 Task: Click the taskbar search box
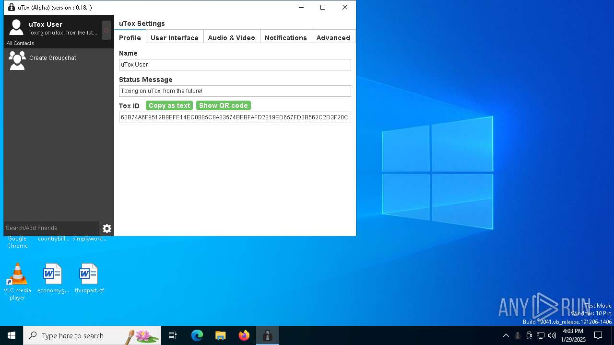pyautogui.click(x=92, y=335)
